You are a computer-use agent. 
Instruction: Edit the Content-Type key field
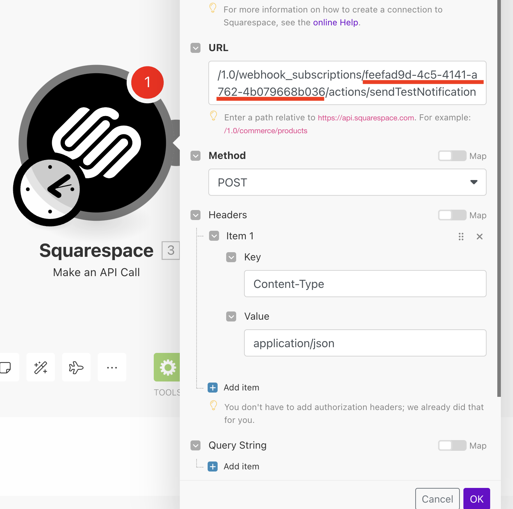[365, 284]
